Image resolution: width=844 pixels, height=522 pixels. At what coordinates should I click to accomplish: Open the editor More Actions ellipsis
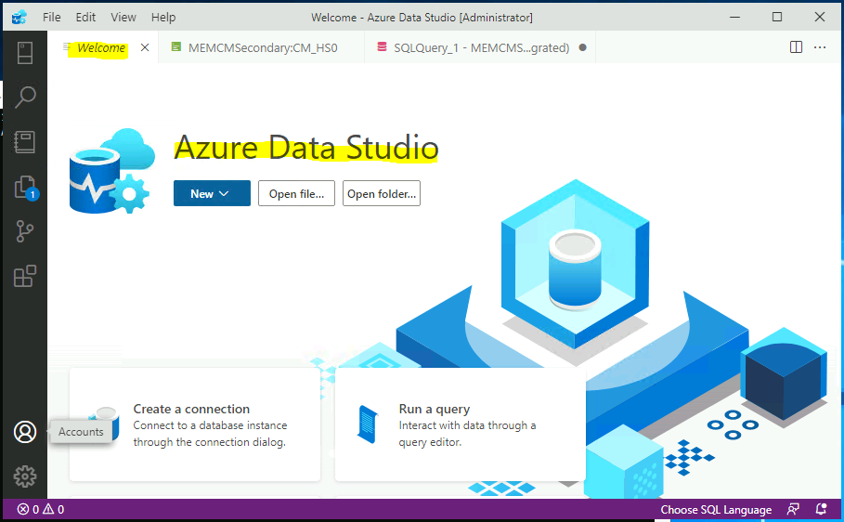point(820,47)
